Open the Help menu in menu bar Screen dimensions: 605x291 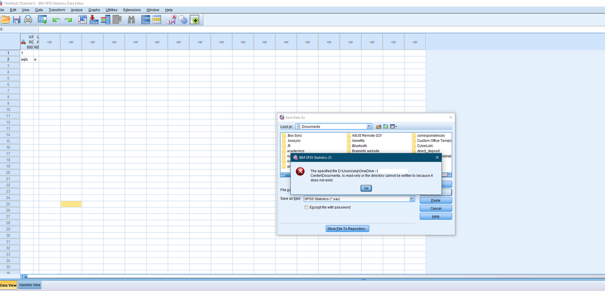[x=169, y=10]
